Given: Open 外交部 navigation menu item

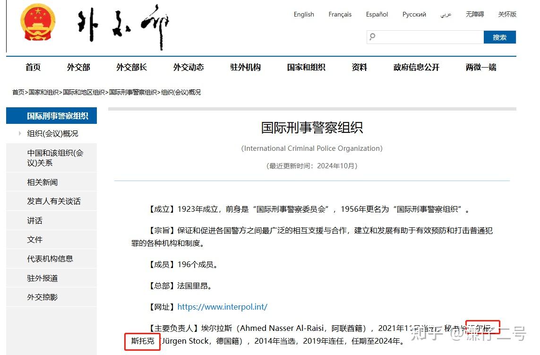Looking at the screenshot, I should pyautogui.click(x=78, y=67).
